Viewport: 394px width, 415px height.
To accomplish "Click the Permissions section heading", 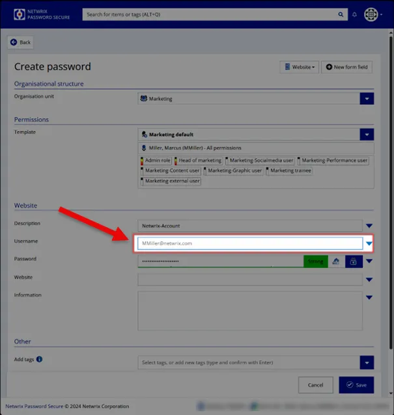I will (x=31, y=120).
